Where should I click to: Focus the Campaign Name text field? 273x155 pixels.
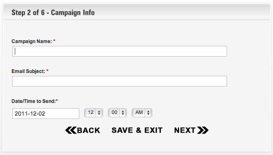tap(119, 51)
